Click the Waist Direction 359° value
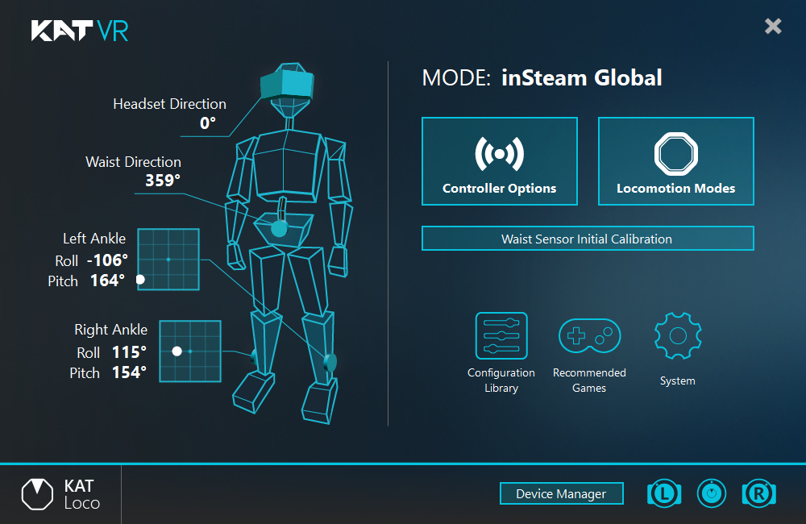This screenshot has height=524, width=806. (163, 181)
